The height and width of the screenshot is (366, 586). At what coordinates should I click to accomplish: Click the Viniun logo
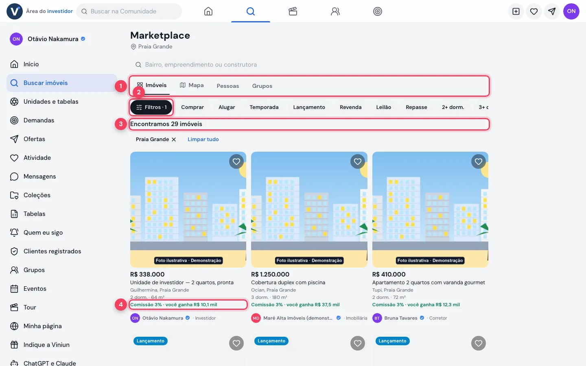pos(15,11)
